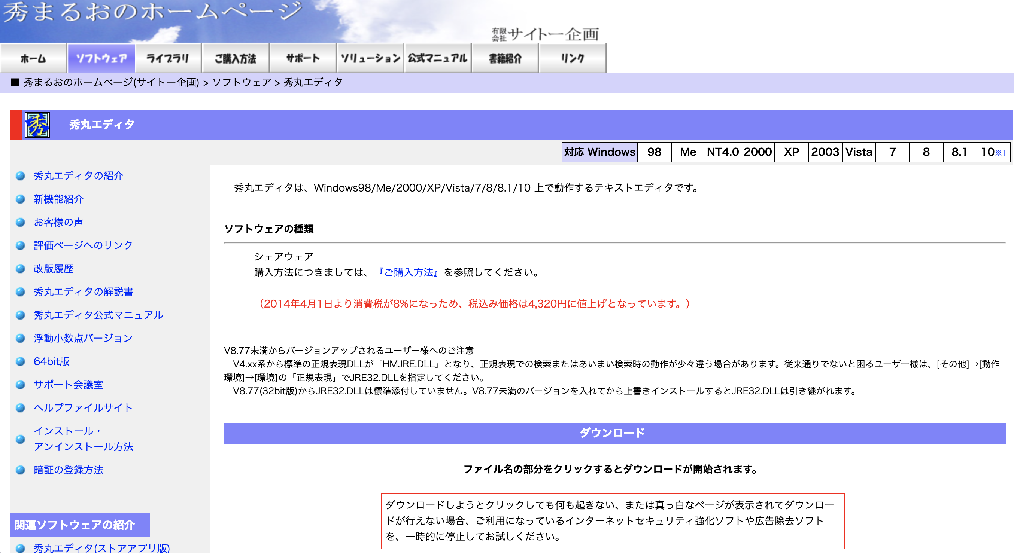Open サポート会議室 sidebar link
Viewport: 1014px width, 553px height.
coord(69,385)
